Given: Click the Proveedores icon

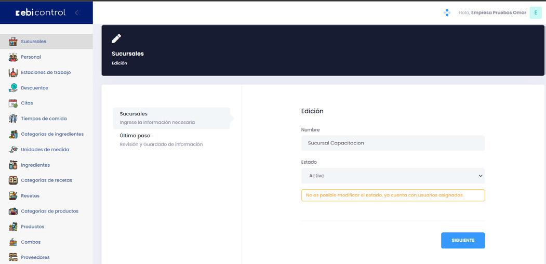Looking at the screenshot, I should tap(13, 257).
